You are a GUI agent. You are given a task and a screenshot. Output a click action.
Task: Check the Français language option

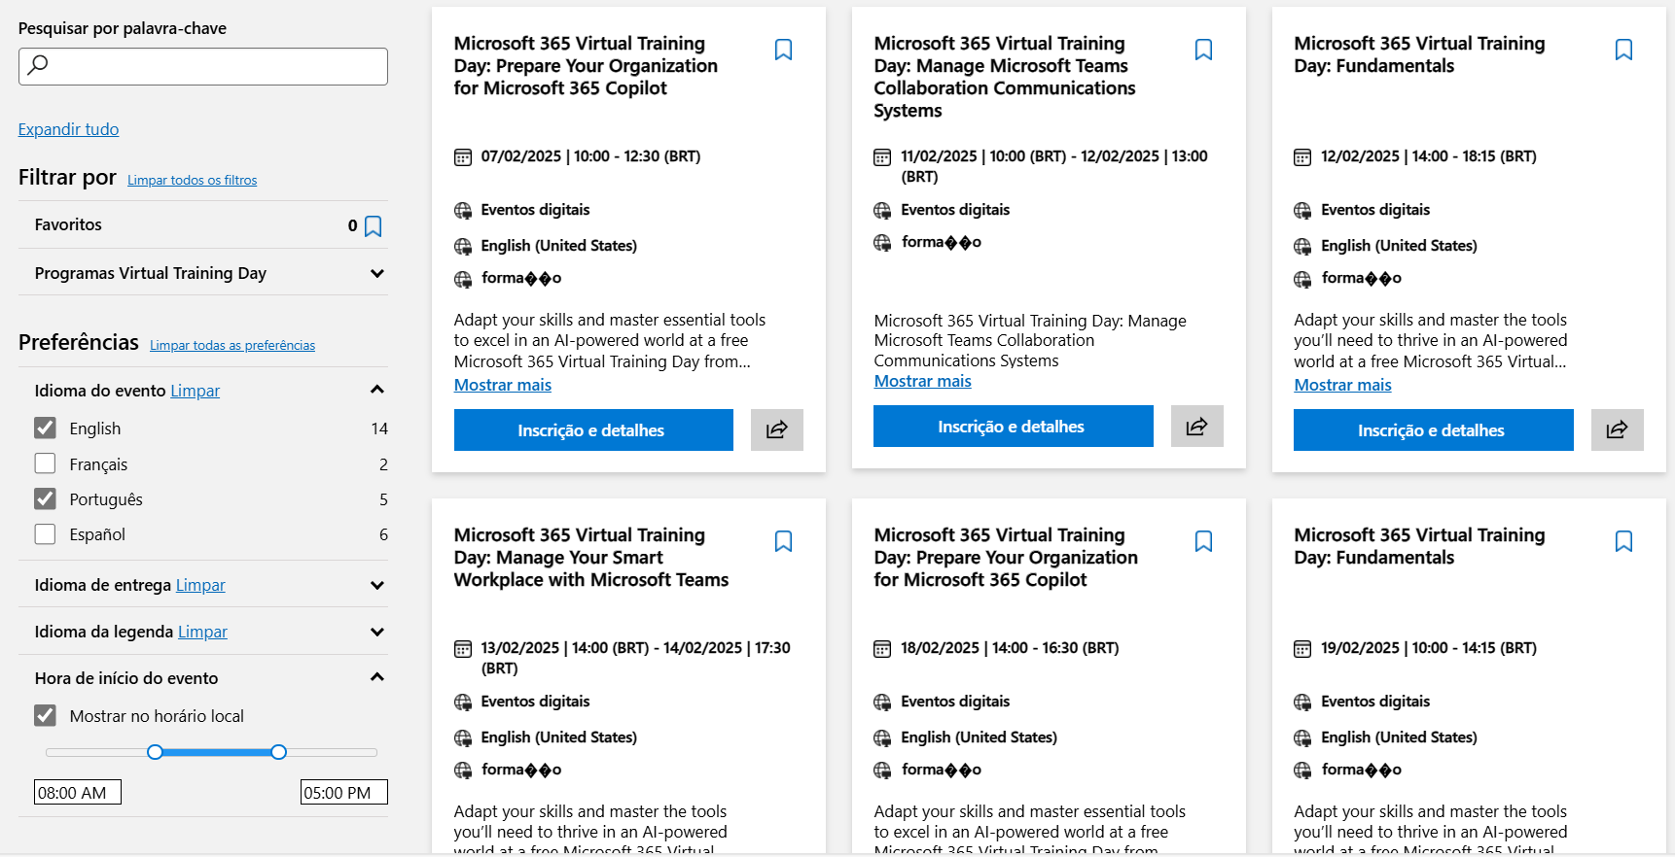click(x=45, y=463)
